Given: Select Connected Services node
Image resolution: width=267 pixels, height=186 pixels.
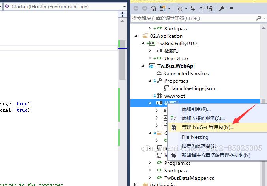Looking at the screenshot, I should coord(187,73).
